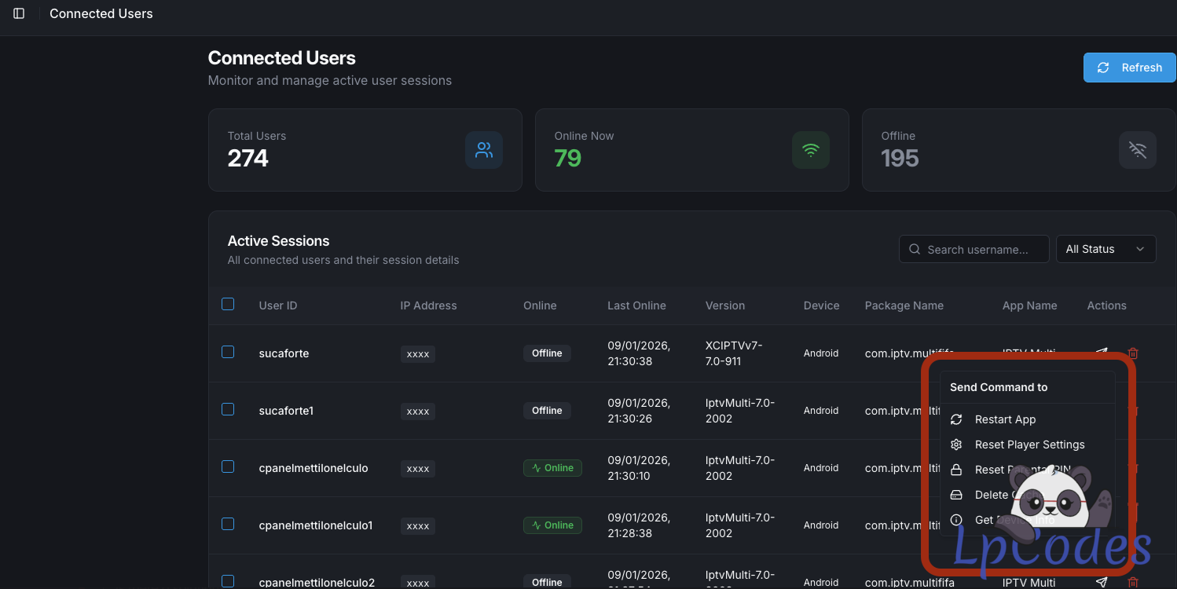Tick the checkbox for cpanelmettilonelculo
Viewport: 1177px width, 589px height.
[x=228, y=467]
